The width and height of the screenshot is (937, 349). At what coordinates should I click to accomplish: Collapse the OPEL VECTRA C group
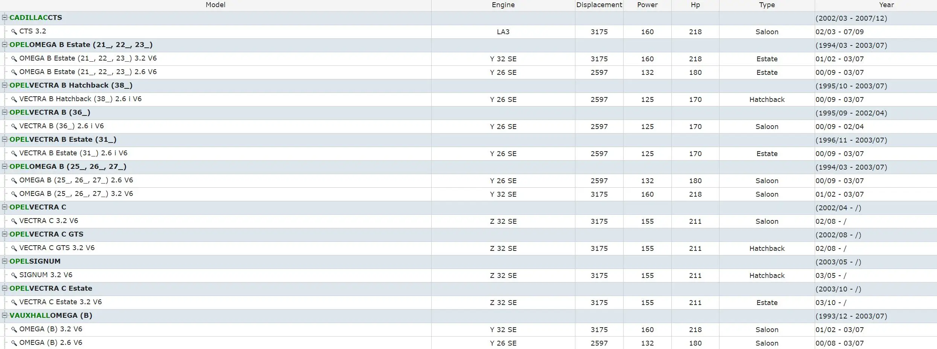click(5, 207)
